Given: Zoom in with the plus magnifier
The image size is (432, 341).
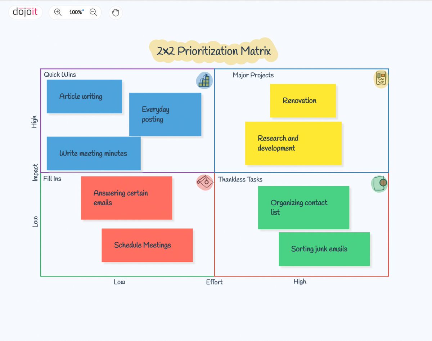Looking at the screenshot, I should click(58, 12).
